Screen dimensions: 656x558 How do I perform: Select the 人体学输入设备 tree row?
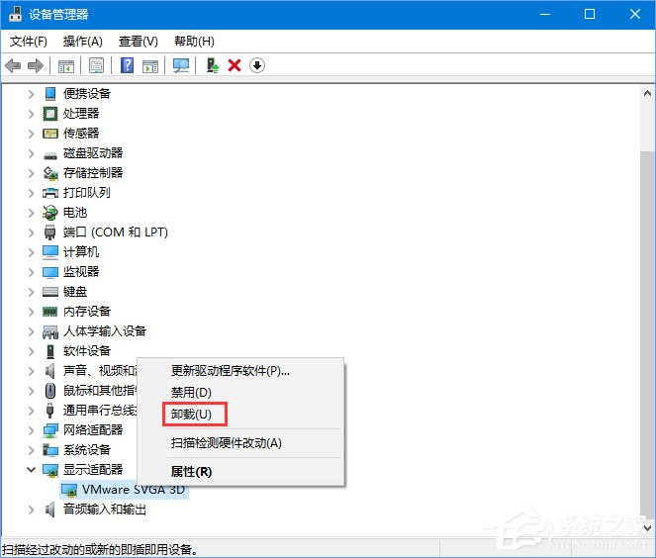(105, 331)
